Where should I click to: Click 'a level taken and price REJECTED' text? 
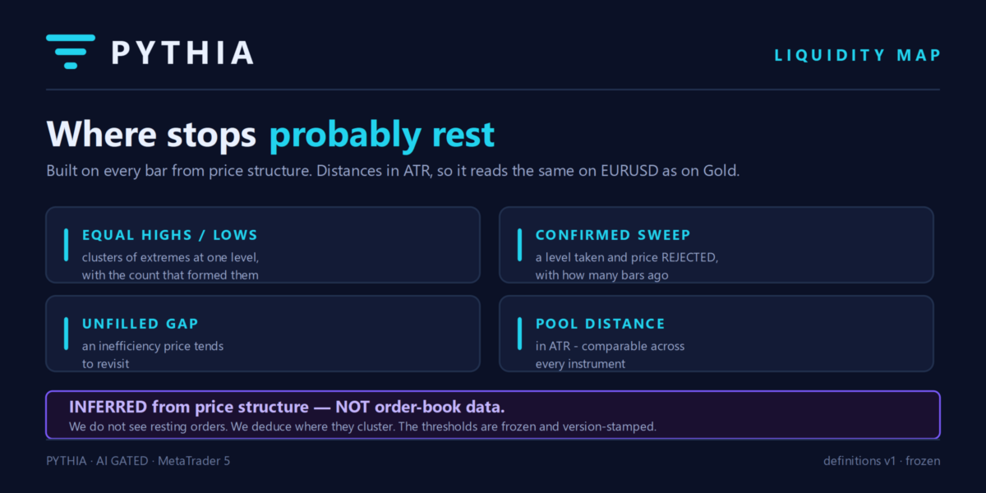627,257
